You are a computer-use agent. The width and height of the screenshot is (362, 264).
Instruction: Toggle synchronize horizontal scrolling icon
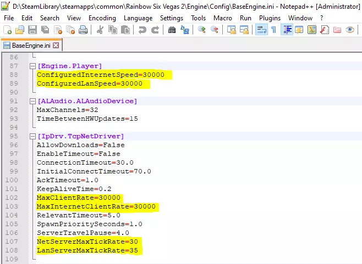click(244, 30)
